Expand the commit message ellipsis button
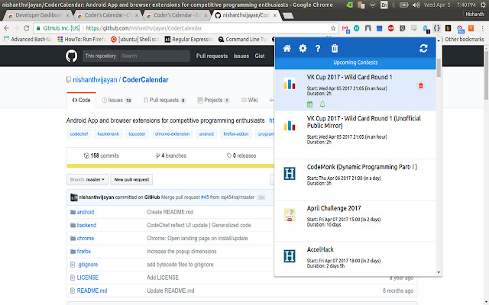 click(261, 197)
